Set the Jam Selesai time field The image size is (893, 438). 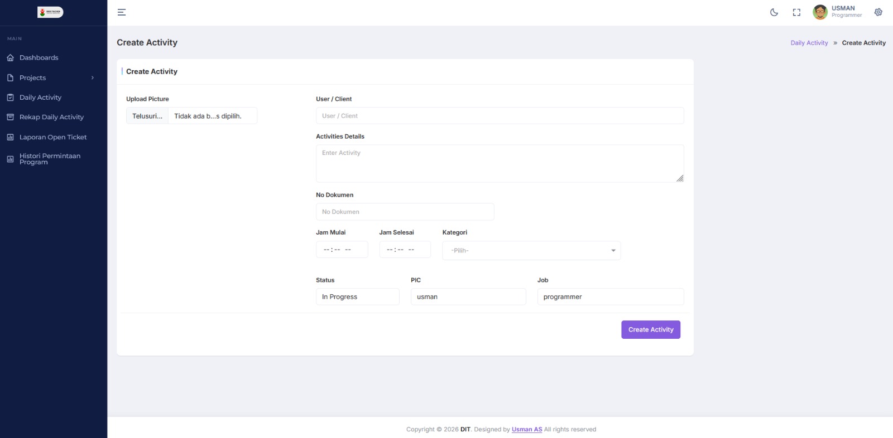click(405, 250)
